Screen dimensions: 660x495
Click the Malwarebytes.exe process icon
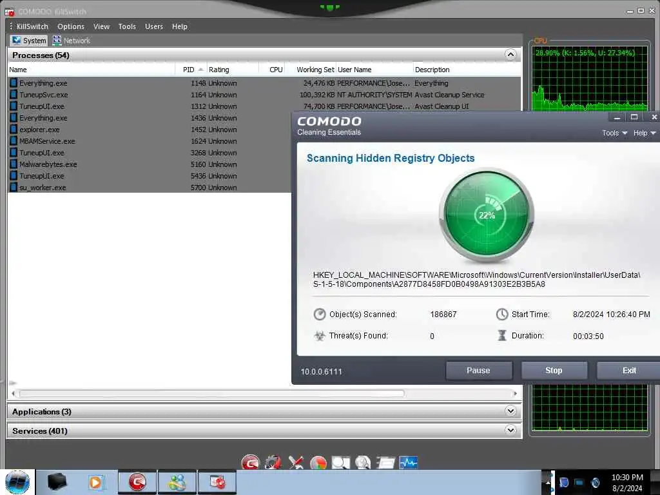click(14, 164)
